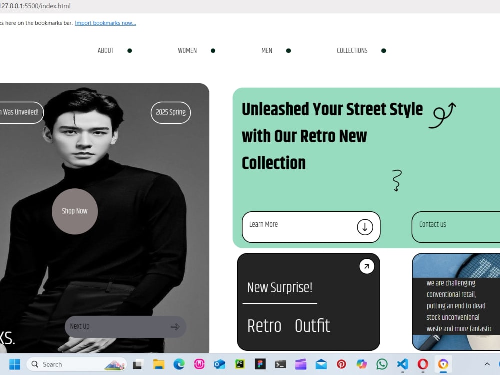Viewport: 500px width, 375px height.
Task: Select the 2025 Spring pill badge
Action: [171, 112]
